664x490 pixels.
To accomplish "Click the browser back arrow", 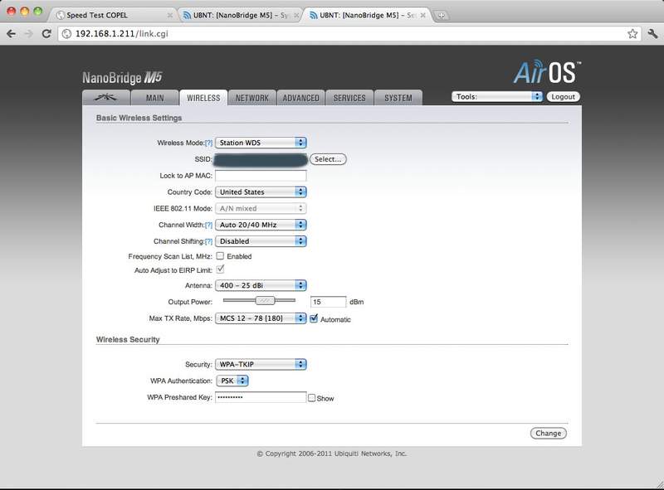I will coord(12,34).
